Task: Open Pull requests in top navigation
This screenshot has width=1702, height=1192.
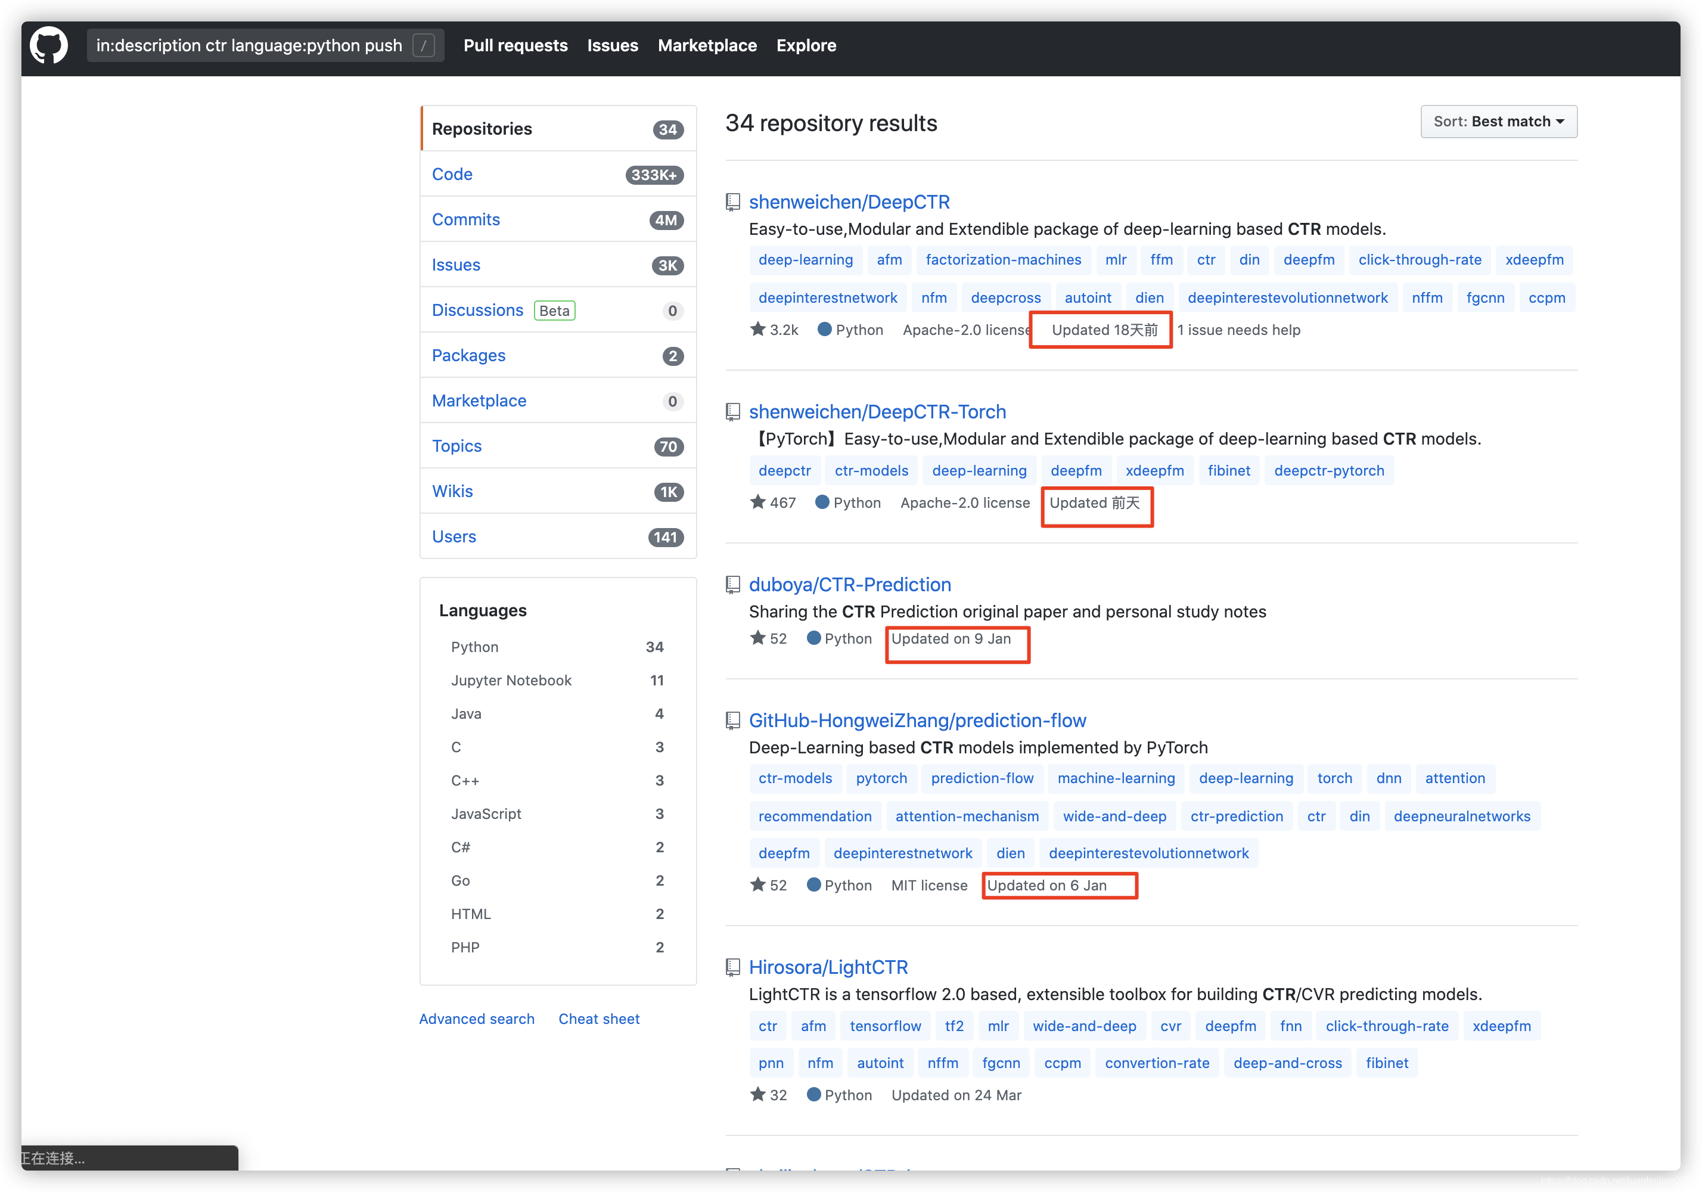Action: pyautogui.click(x=515, y=46)
